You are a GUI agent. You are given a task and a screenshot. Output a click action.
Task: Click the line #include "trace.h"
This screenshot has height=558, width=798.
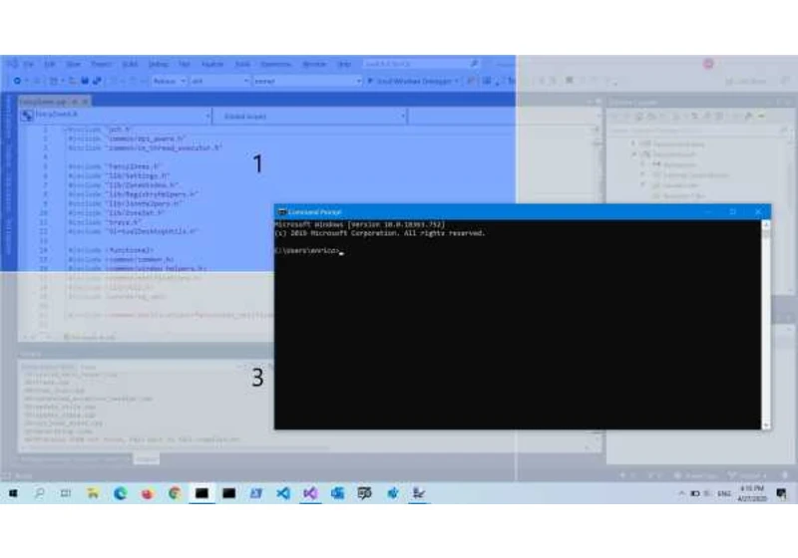click(105, 222)
